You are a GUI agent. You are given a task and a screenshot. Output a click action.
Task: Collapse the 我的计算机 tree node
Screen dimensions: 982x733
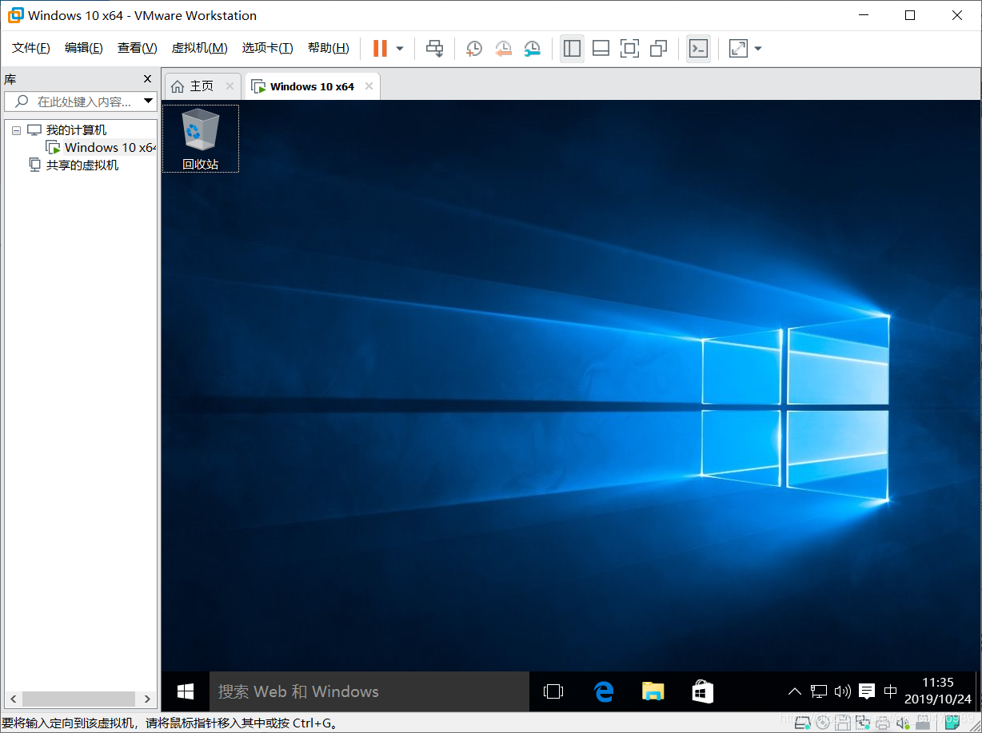(x=16, y=130)
